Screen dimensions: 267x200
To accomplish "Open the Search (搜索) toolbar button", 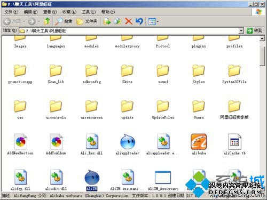I will click(x=64, y=21).
